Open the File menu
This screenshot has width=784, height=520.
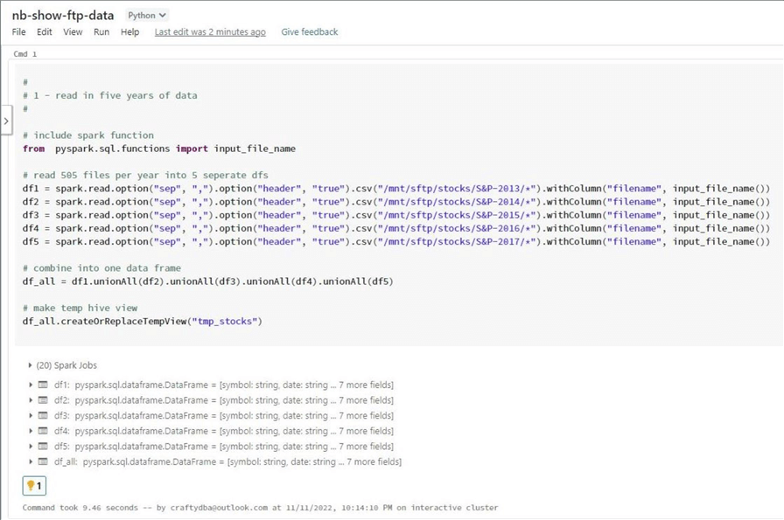click(x=18, y=32)
